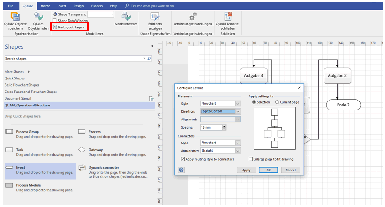Select Basic Flowchart Shapes stencil
385x207 pixels.
pos(22,85)
